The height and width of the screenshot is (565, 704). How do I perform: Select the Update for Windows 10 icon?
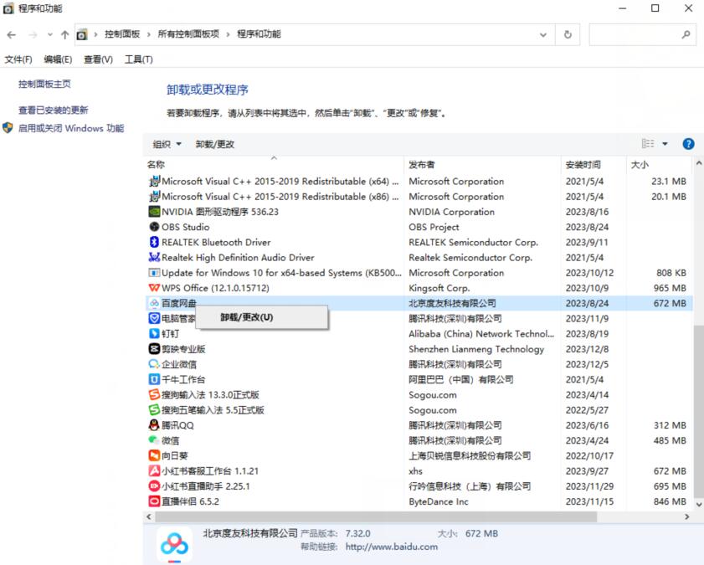coord(154,273)
